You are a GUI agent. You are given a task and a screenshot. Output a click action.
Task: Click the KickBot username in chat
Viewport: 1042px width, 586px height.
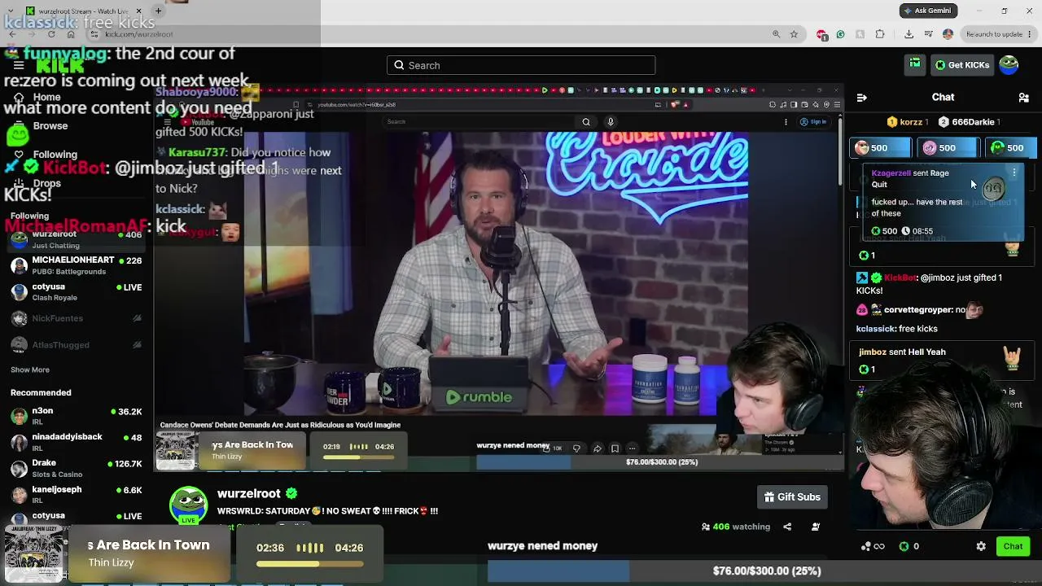[x=900, y=278]
